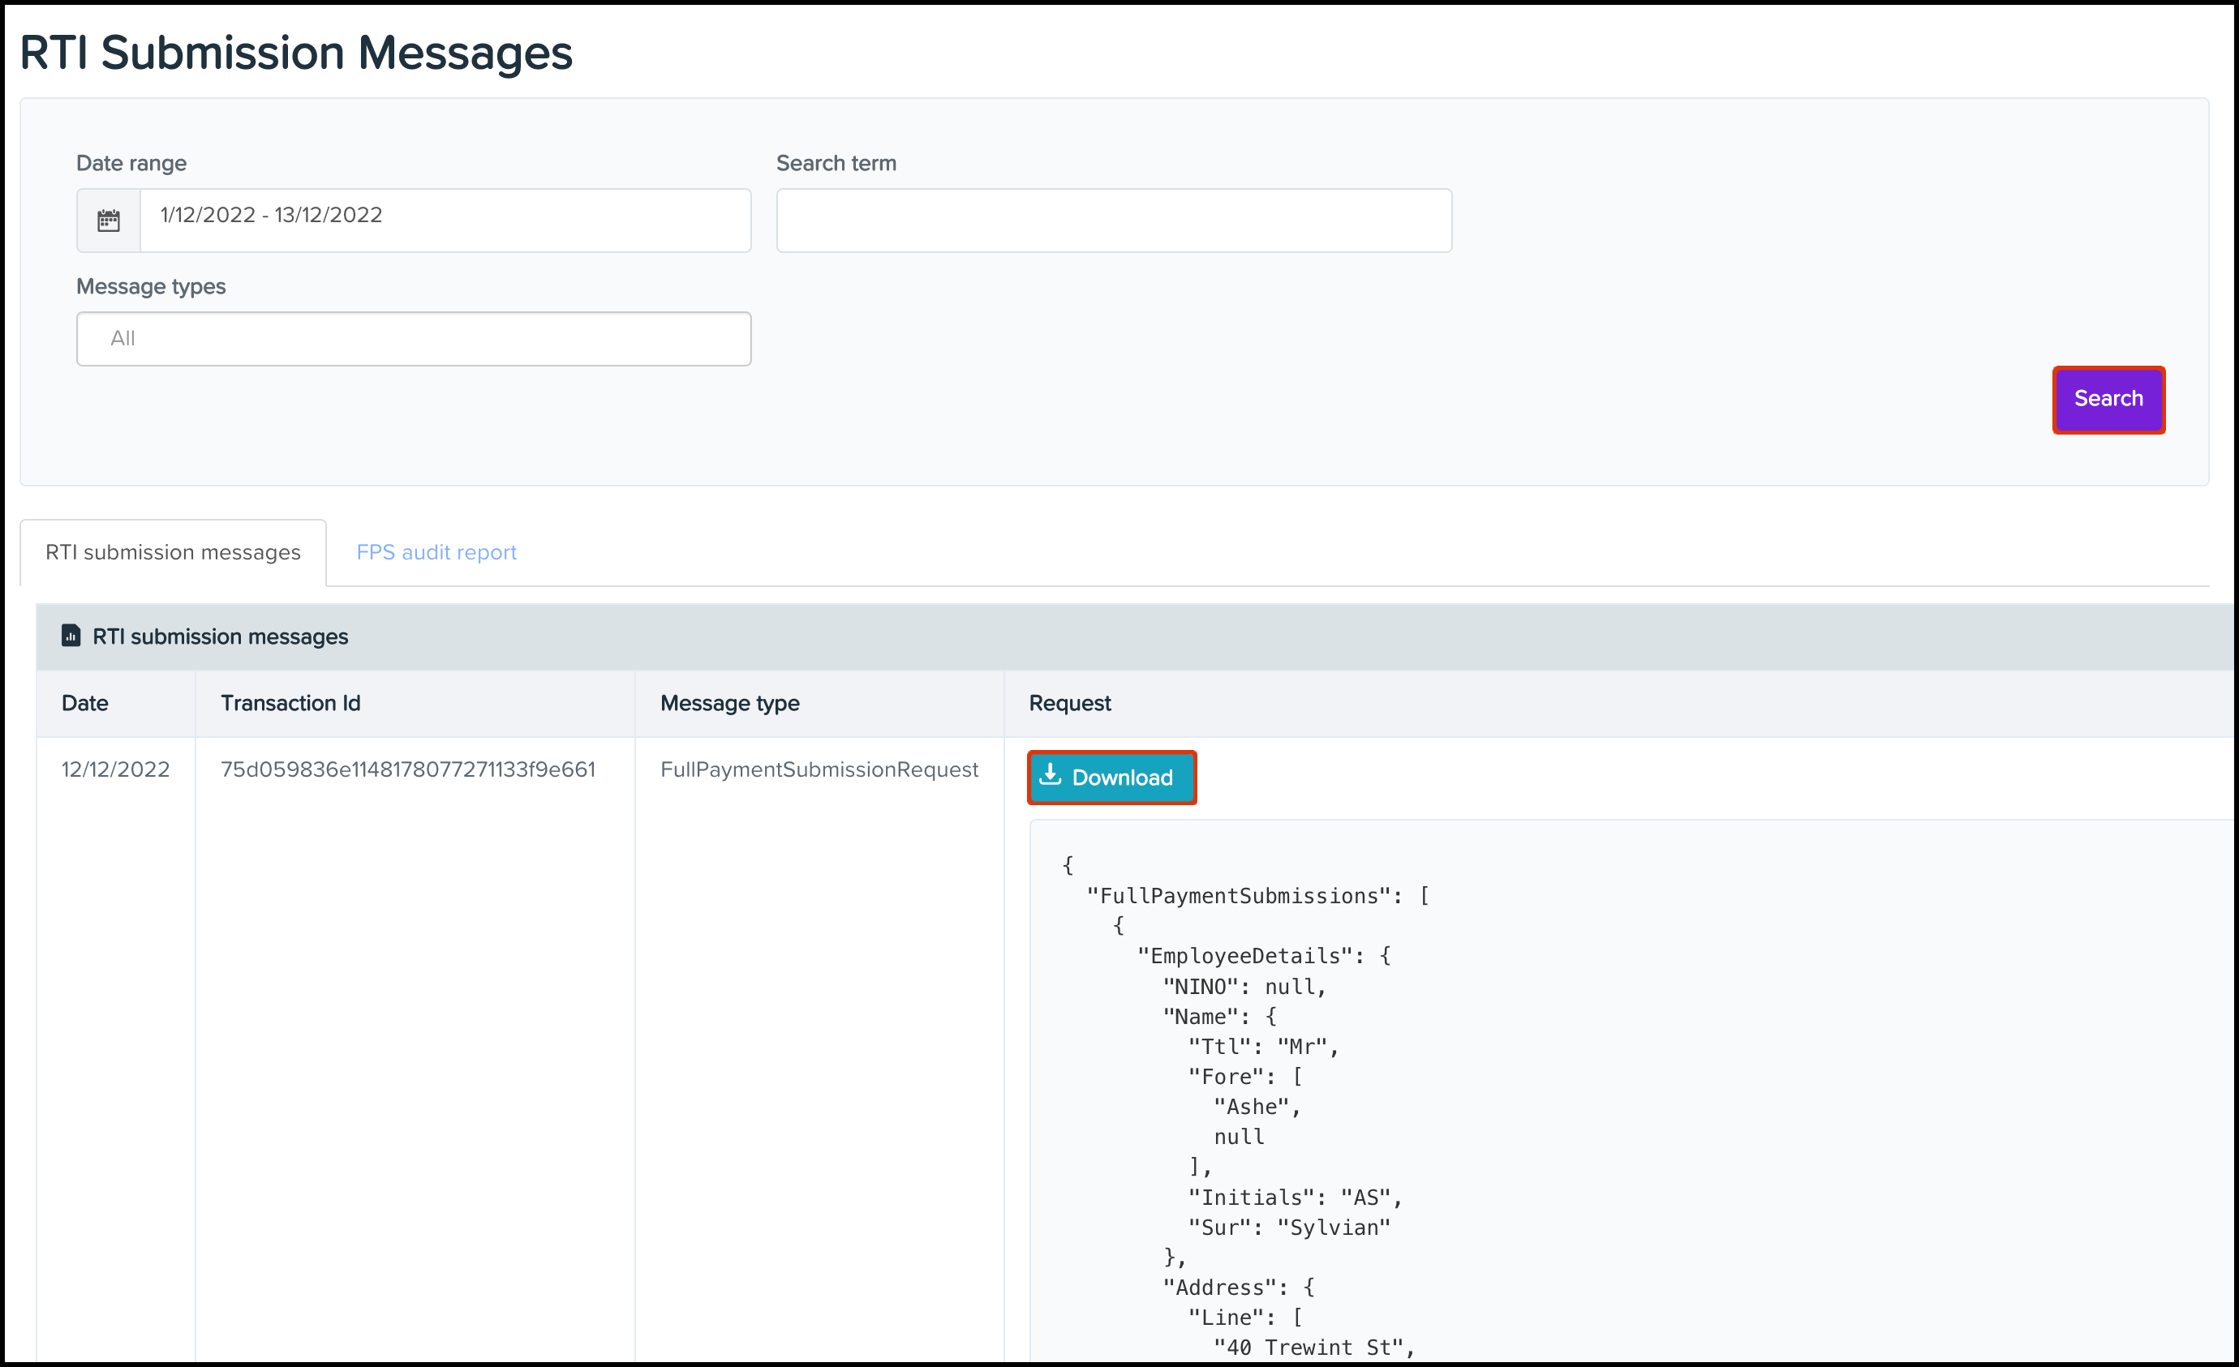
Task: Select the RTI submission messages tab
Action: pos(173,552)
